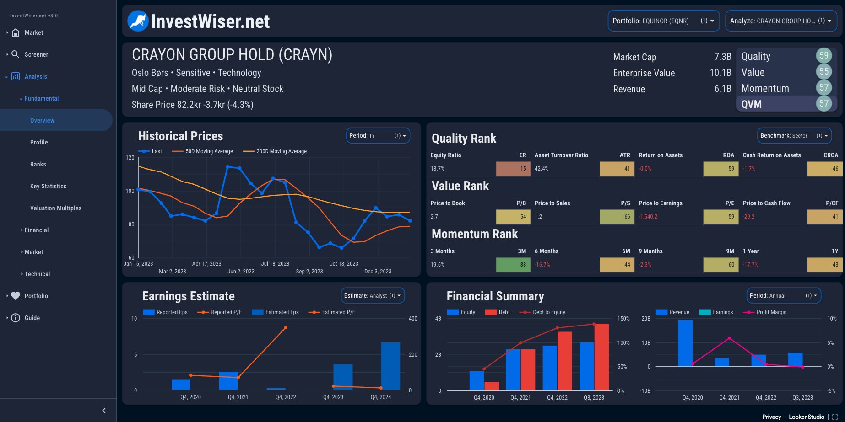Image resolution: width=845 pixels, height=422 pixels.
Task: Click the InvestWiser logo icon
Action: pos(138,21)
